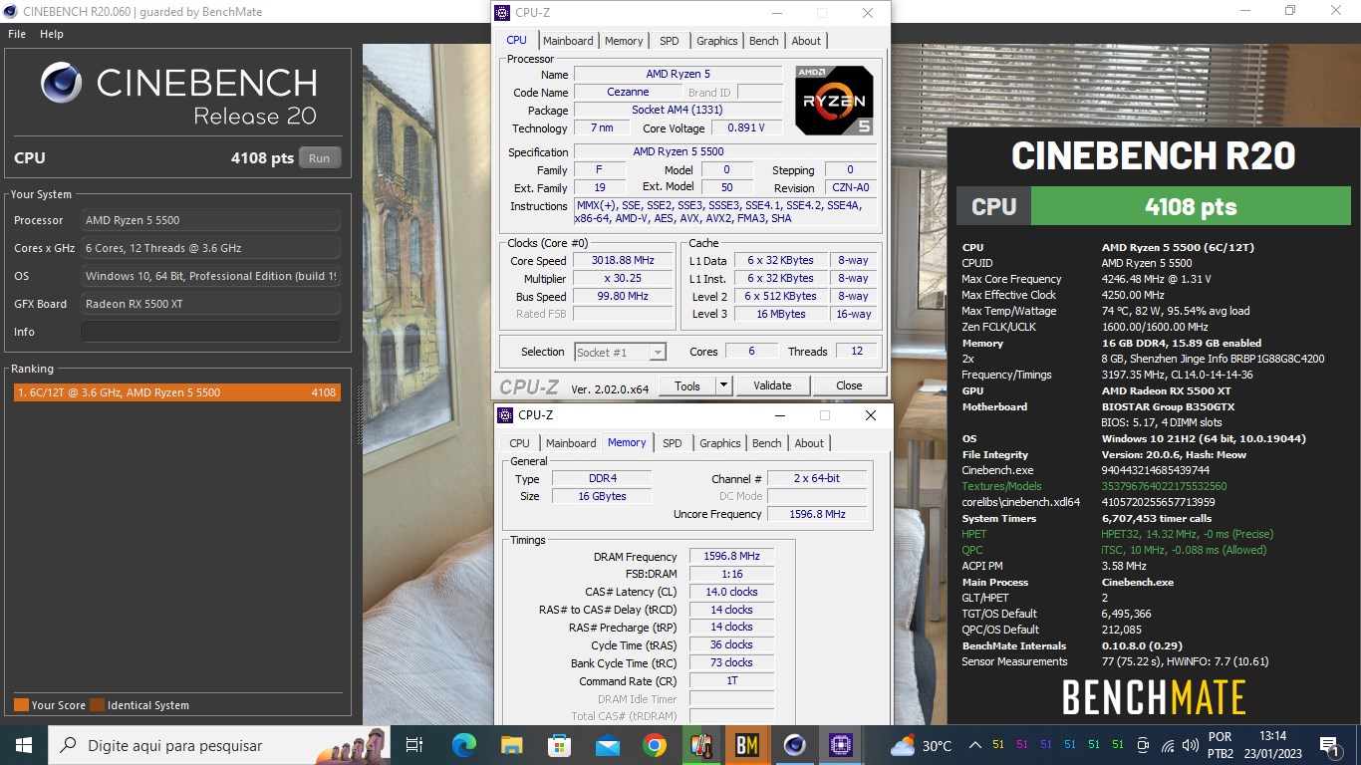Image resolution: width=1361 pixels, height=765 pixels.
Task: Open the weather widget showing 30°C
Action: (x=922, y=745)
